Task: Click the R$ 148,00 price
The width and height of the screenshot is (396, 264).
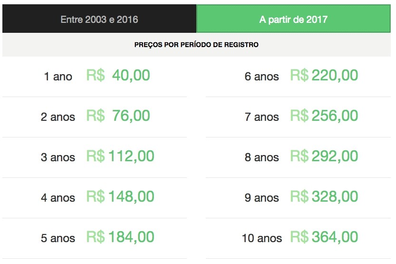Action: [120, 196]
